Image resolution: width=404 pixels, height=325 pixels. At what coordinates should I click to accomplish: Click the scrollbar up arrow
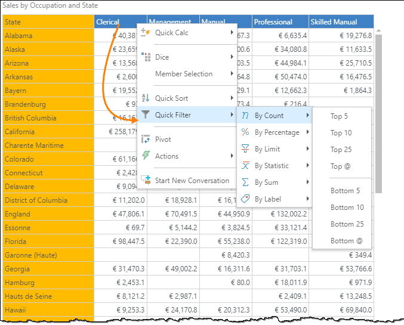click(378, 31)
